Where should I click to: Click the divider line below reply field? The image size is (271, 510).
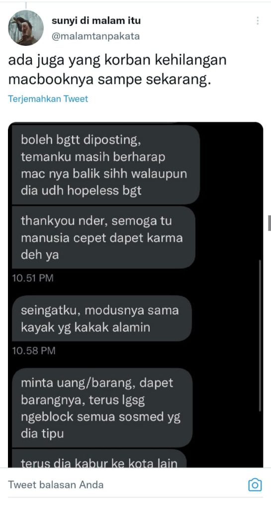point(135,498)
